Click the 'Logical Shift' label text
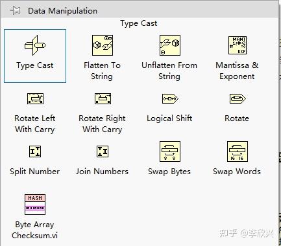The height and width of the screenshot is (246, 281). coord(169,118)
